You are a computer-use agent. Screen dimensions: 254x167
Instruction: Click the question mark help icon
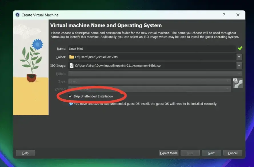click(x=224, y=15)
